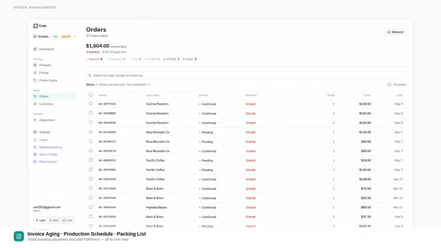Click the $159.40 total
441x248 pixels.
coord(365,226)
